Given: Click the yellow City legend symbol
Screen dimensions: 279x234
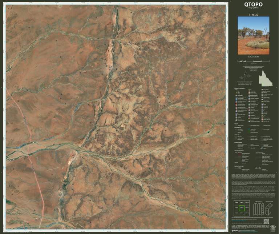Looking at the screenshot, I should tap(236, 91).
